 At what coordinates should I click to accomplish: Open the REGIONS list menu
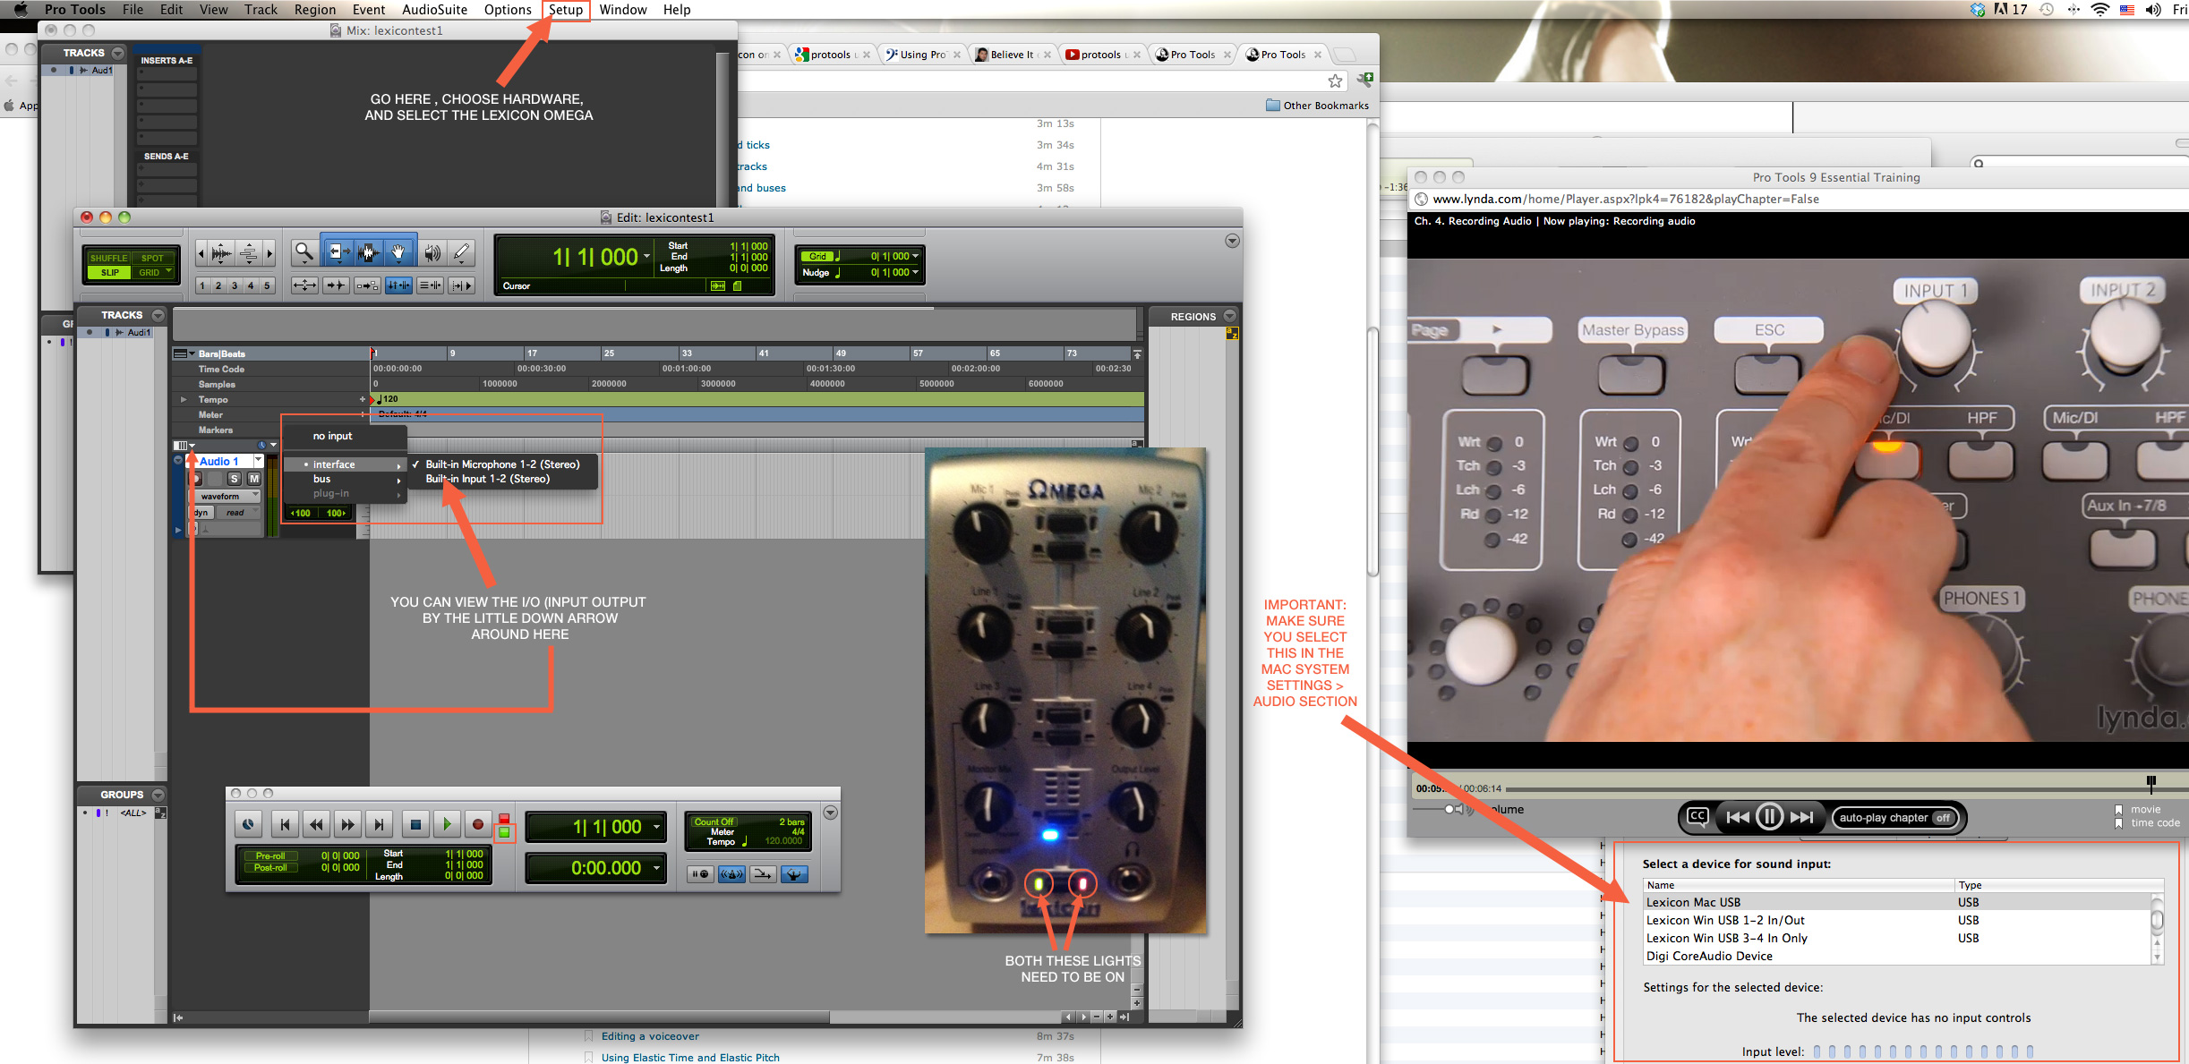tap(1230, 316)
